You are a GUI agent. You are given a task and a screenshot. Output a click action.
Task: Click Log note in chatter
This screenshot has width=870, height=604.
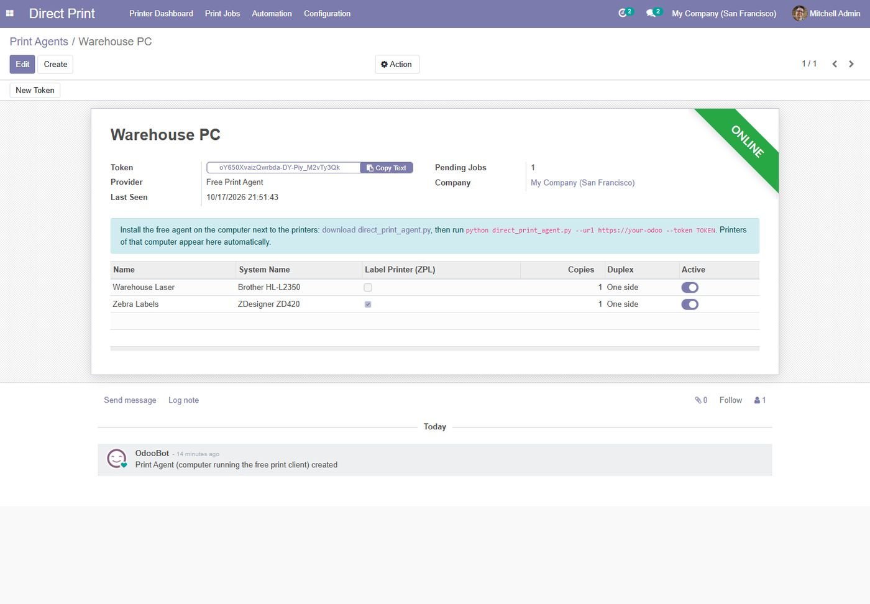point(183,400)
